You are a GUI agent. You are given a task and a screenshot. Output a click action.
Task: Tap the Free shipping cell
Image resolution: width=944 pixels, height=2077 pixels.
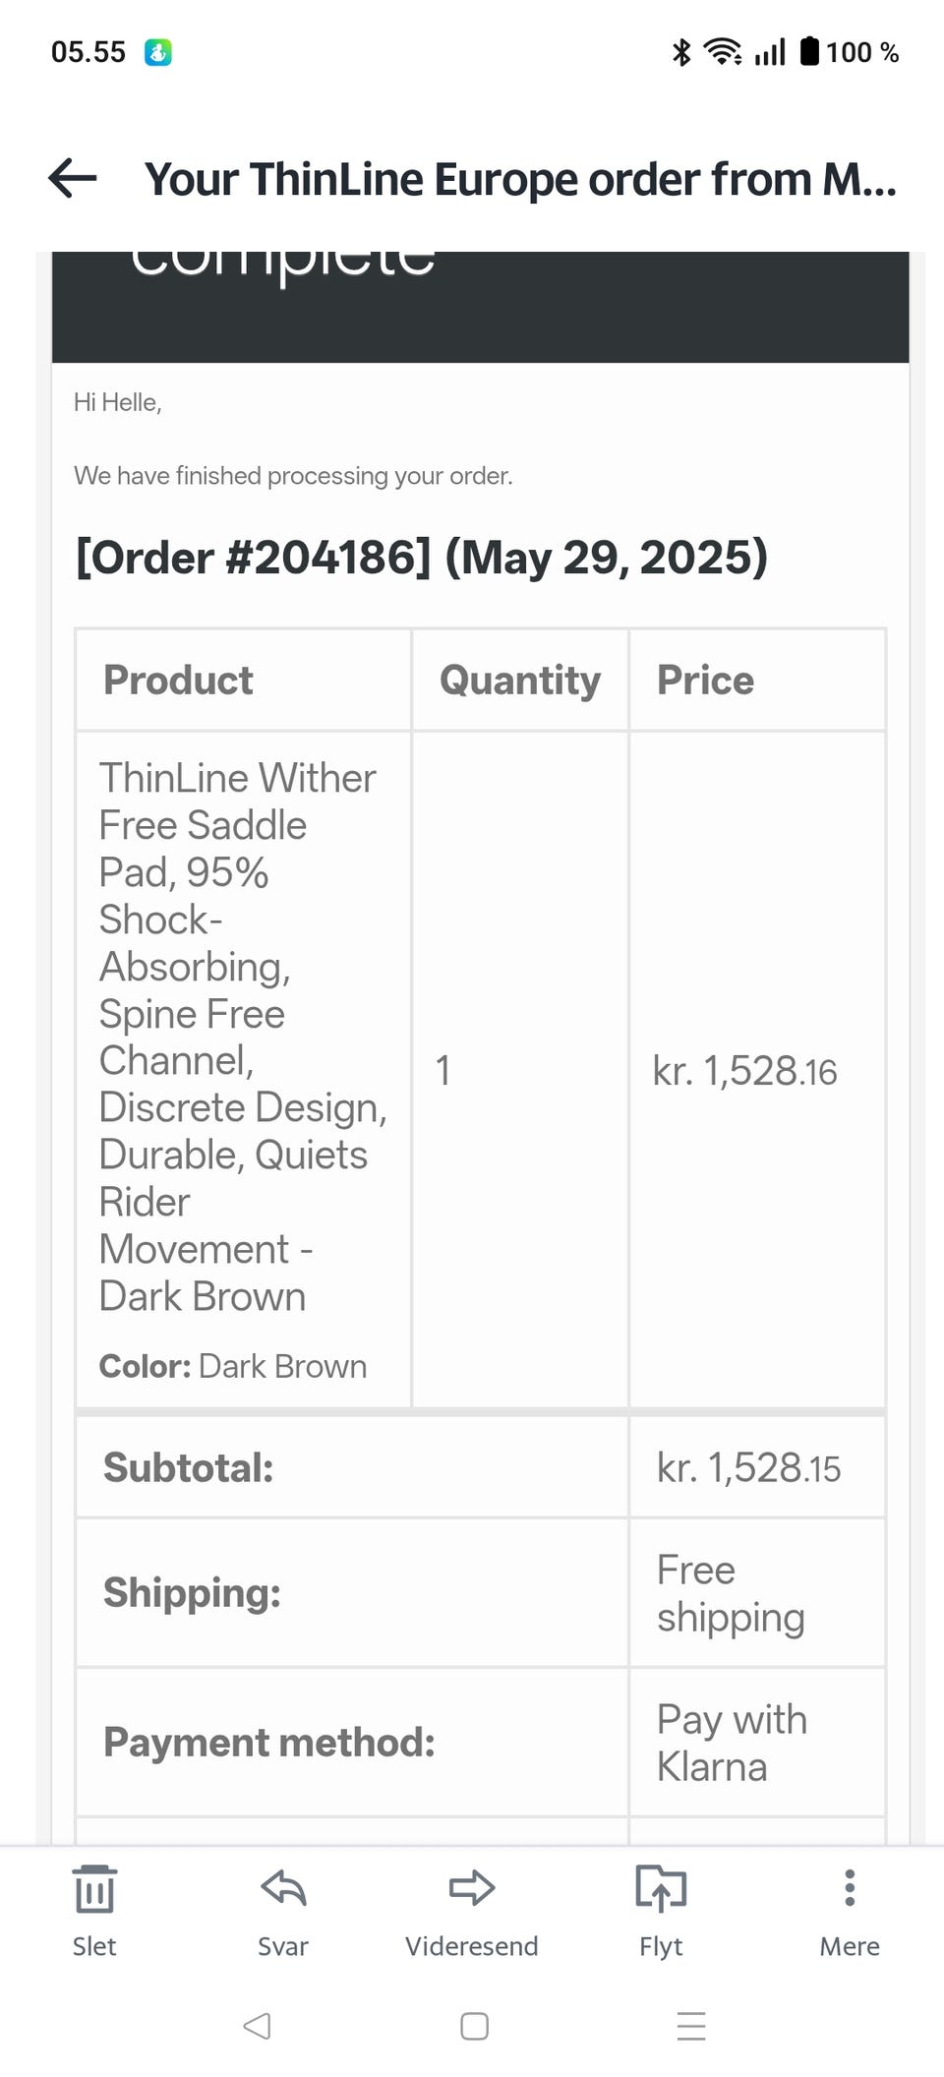coord(731,1593)
